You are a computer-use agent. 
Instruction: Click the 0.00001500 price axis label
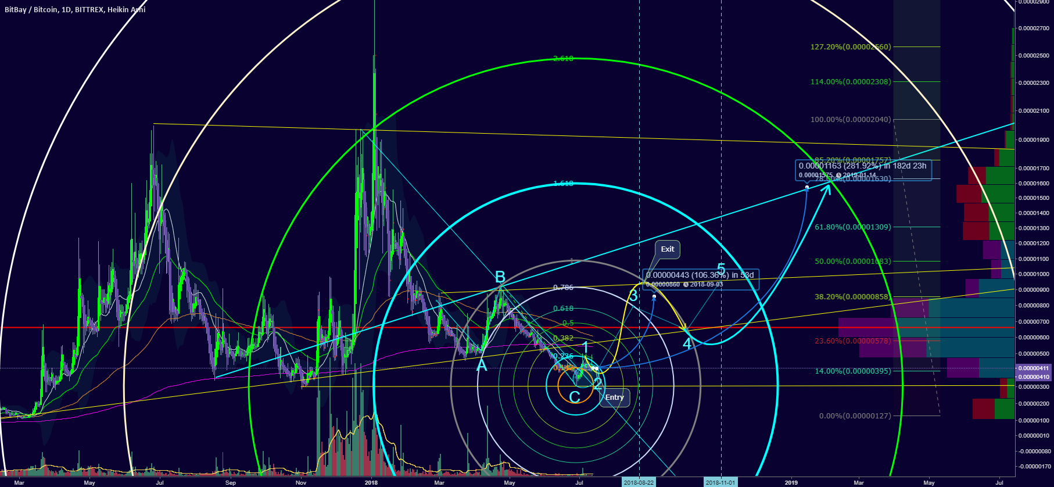(x=1034, y=198)
